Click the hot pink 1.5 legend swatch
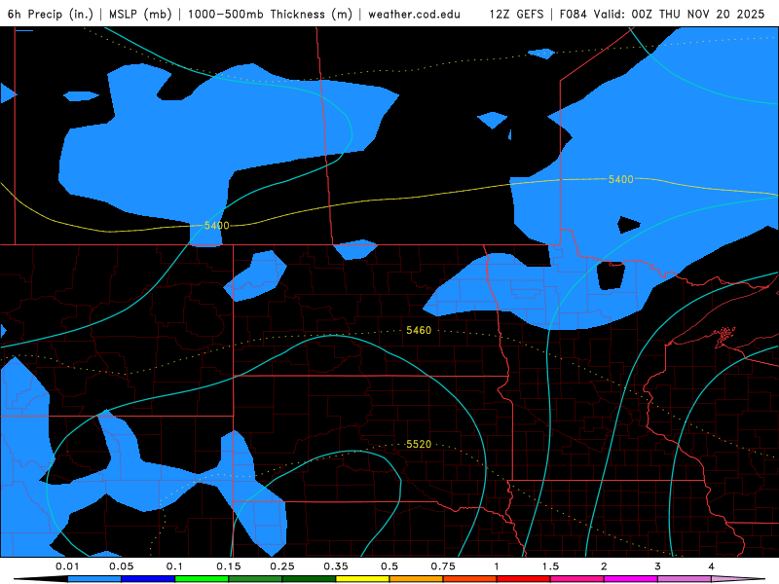The image size is (779, 584). [577, 579]
